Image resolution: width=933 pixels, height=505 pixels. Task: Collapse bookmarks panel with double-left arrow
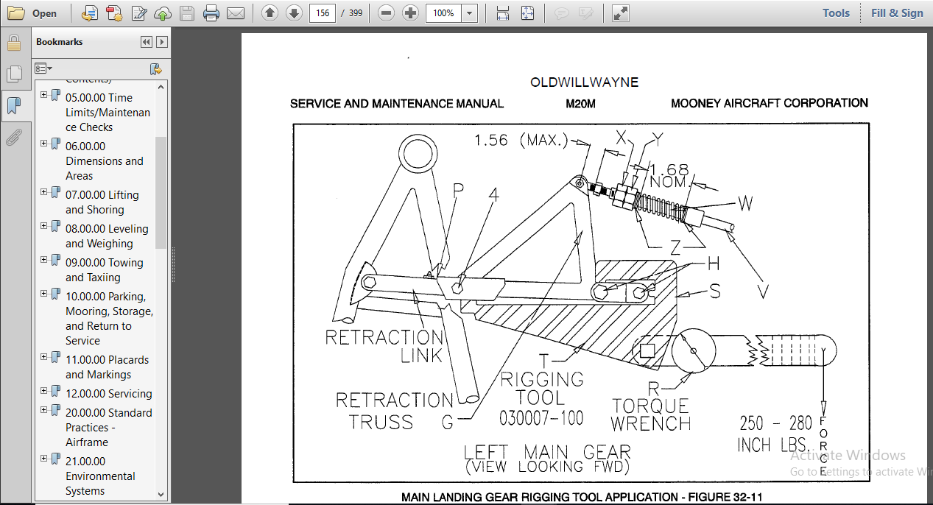click(x=147, y=43)
